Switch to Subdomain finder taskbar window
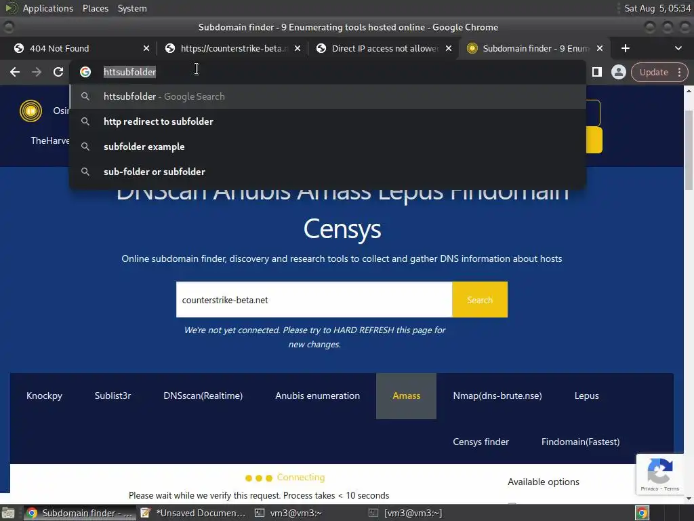Screen dimensions: 694x521 click(80, 513)
